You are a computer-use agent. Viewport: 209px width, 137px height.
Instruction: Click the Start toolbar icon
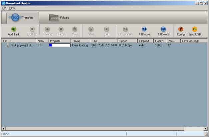point(91,29)
